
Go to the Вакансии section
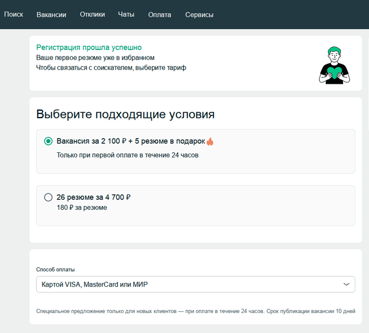51,15
